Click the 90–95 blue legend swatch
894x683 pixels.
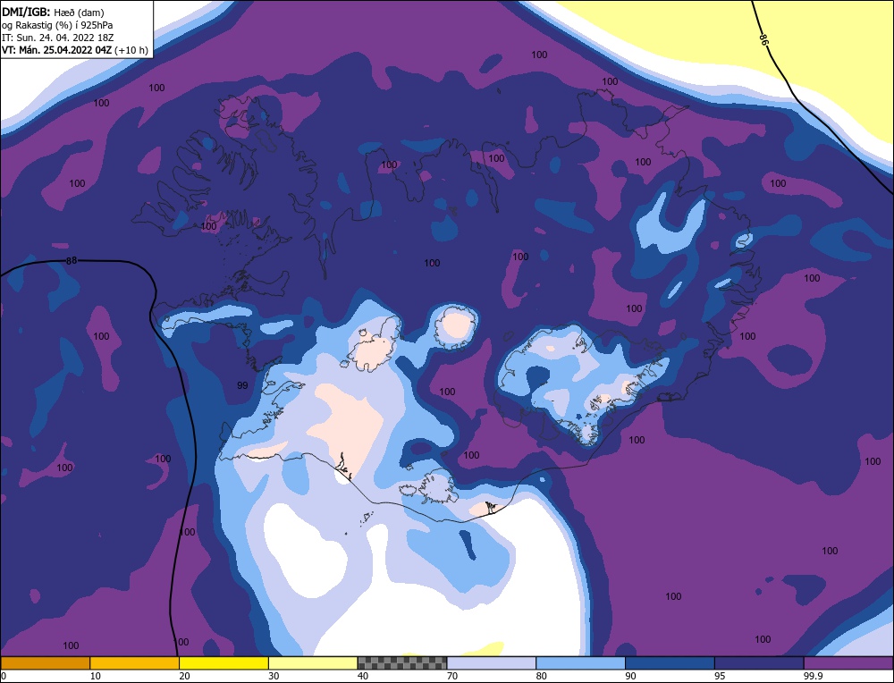coord(670,662)
